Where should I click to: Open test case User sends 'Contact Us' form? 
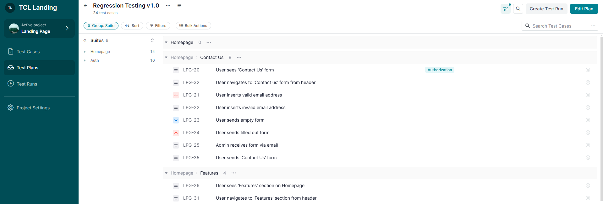pos(246,158)
